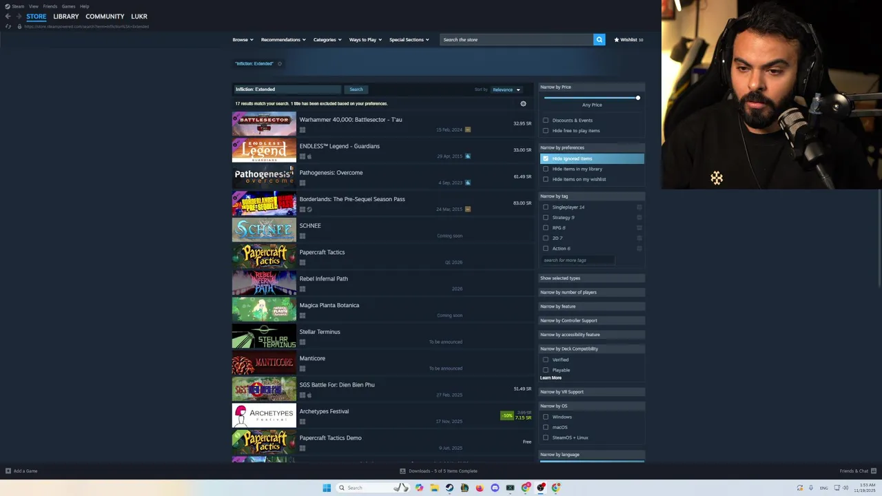Open League of Legends taskbar icon
882x496 pixels.
pos(464,488)
